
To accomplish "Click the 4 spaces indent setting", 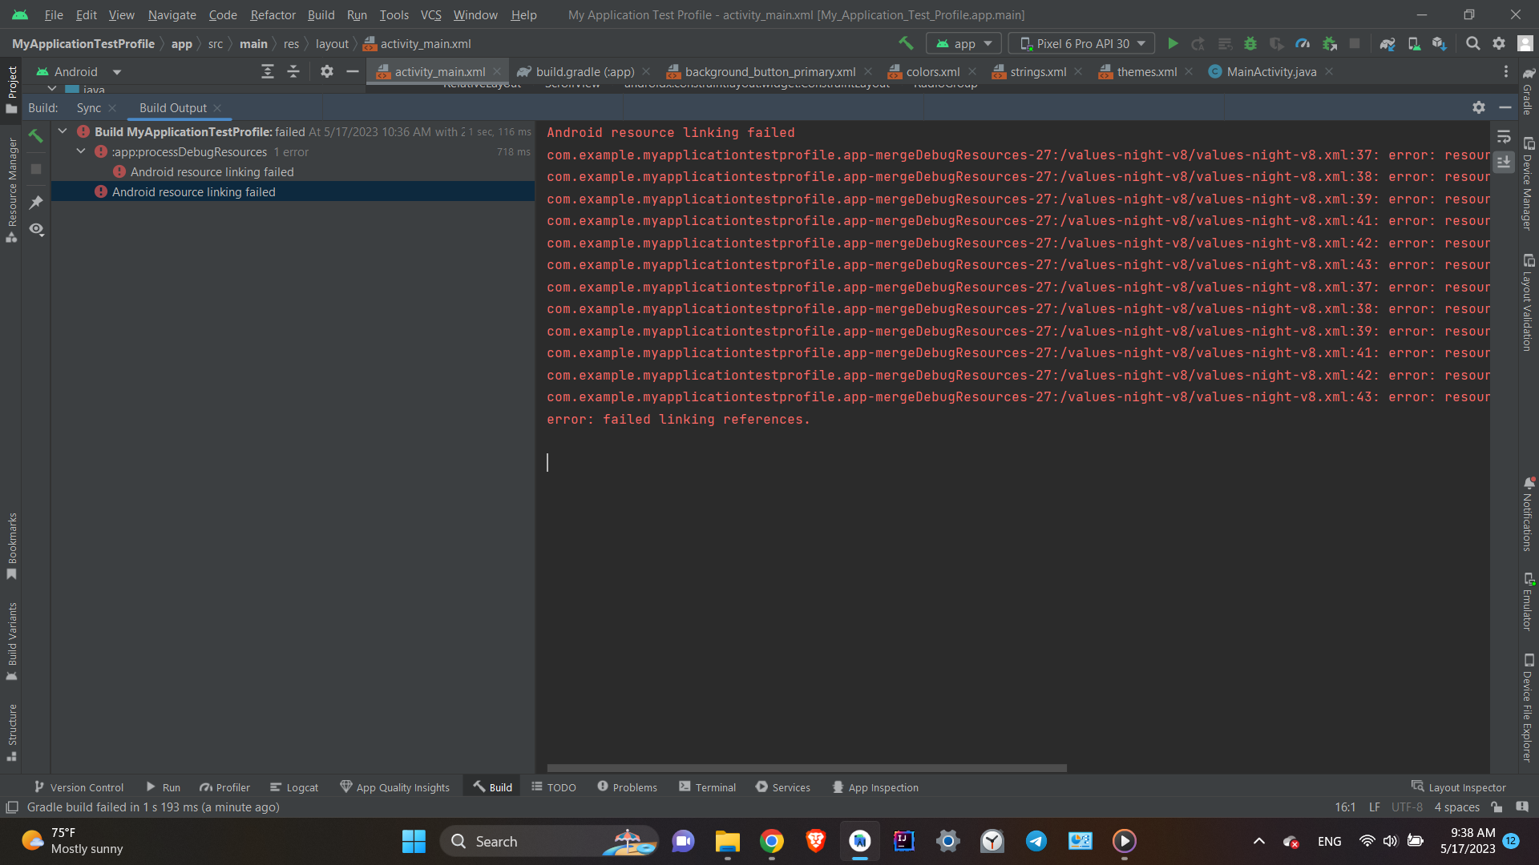I will click(1456, 807).
